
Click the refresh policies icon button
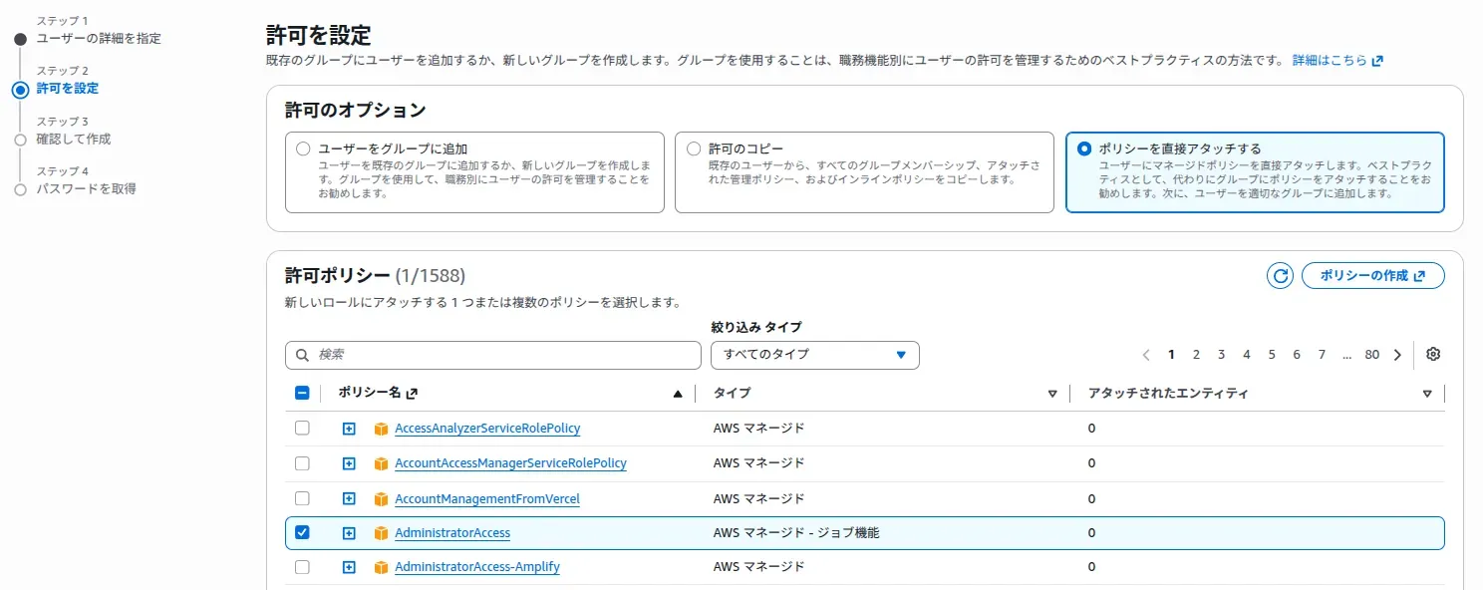(x=1280, y=276)
